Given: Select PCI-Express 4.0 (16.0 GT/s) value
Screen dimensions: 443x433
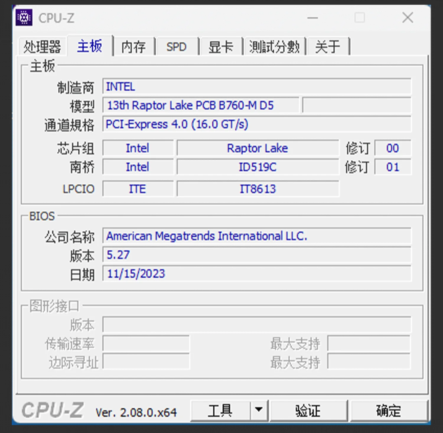Looking at the screenshot, I should (257, 124).
